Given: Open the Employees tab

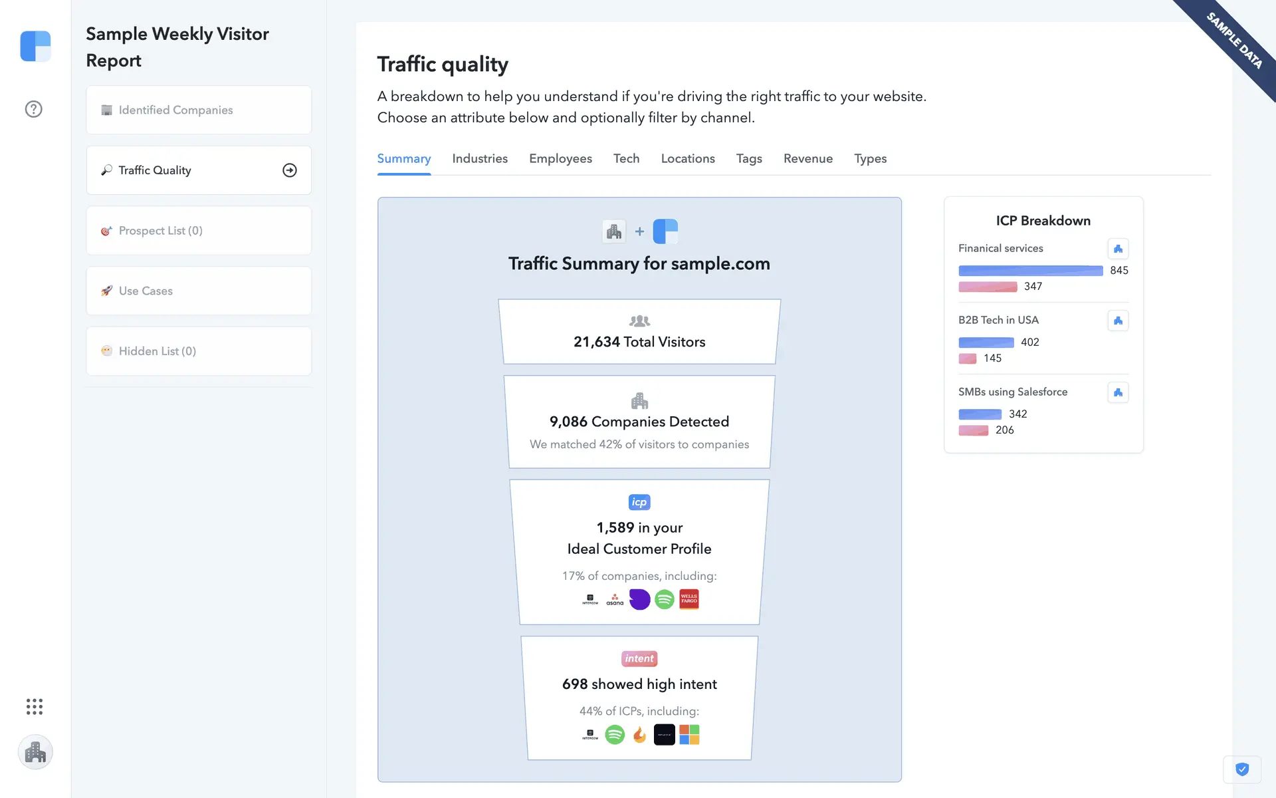Looking at the screenshot, I should click(x=560, y=159).
